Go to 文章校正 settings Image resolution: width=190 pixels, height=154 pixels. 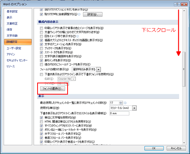(x=12, y=24)
